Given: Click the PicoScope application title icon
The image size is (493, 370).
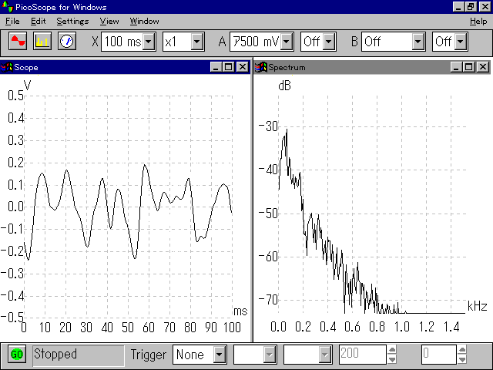Looking at the screenshot, I should [x=7, y=7].
